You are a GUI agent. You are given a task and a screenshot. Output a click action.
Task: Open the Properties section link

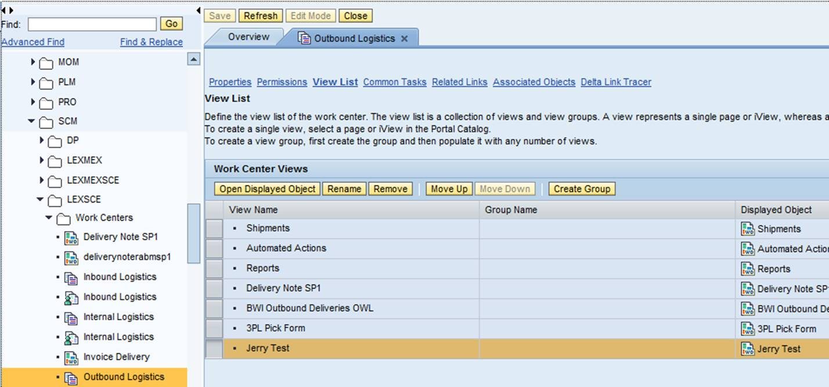[x=230, y=82]
